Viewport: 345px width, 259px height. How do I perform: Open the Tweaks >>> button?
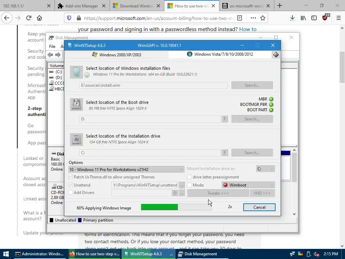[218, 193]
